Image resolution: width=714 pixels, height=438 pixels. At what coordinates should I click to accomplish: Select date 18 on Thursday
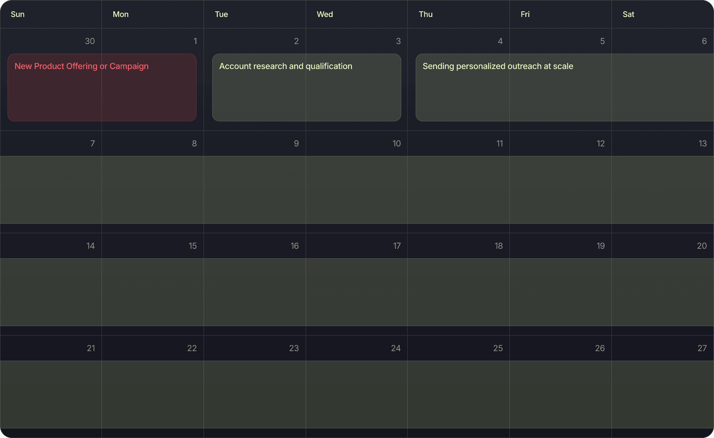pos(498,246)
